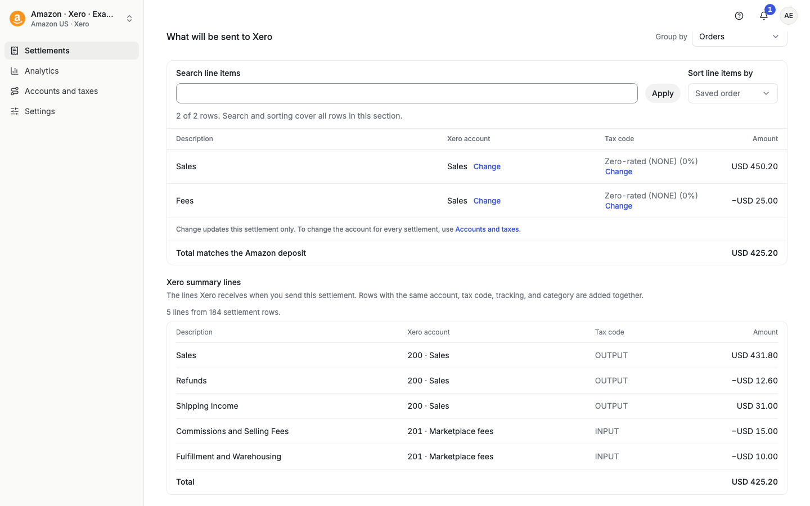
Task: Click the Apply button
Action: 663,93
